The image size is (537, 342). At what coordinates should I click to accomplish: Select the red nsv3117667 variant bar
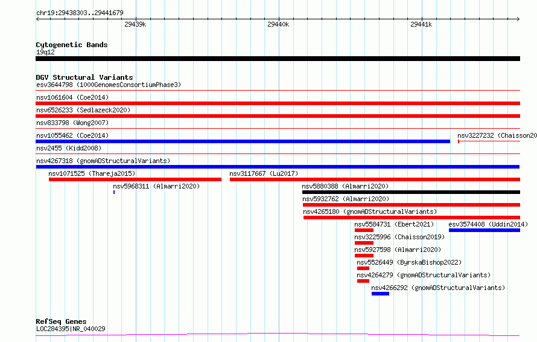coord(375,179)
